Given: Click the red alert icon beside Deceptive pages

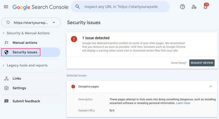Looking at the screenshot, I should coord(73,86).
